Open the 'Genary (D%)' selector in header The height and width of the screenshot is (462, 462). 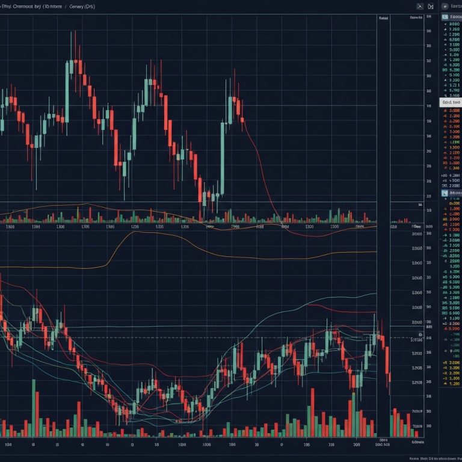tap(81, 6)
